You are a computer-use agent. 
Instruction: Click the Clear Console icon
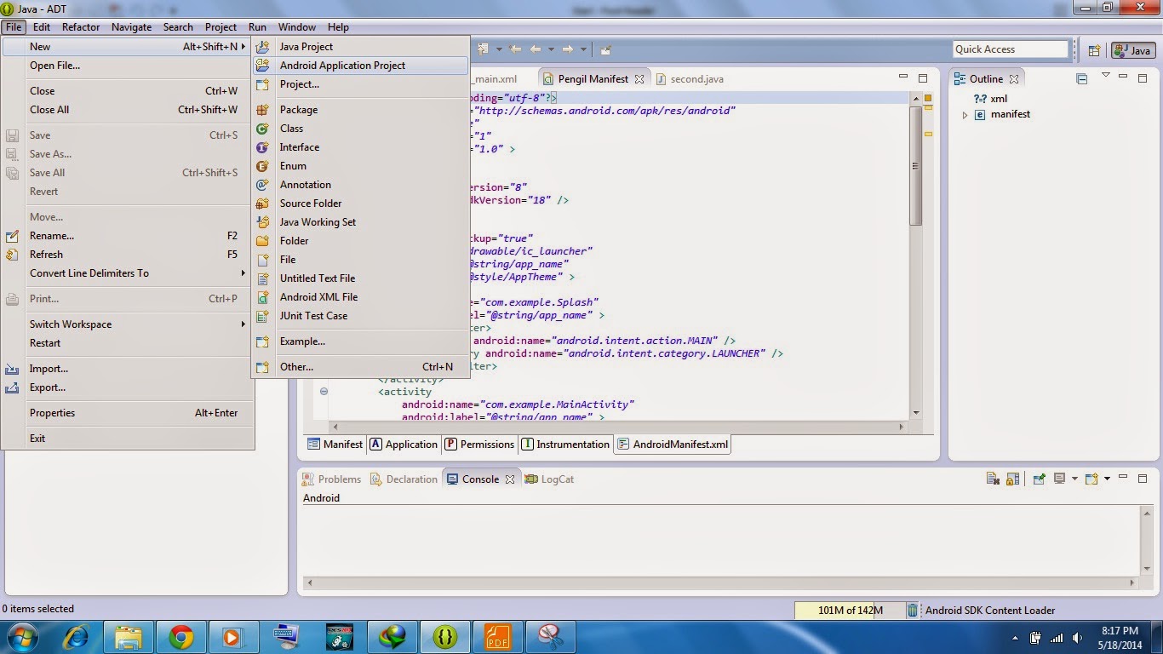click(x=991, y=479)
